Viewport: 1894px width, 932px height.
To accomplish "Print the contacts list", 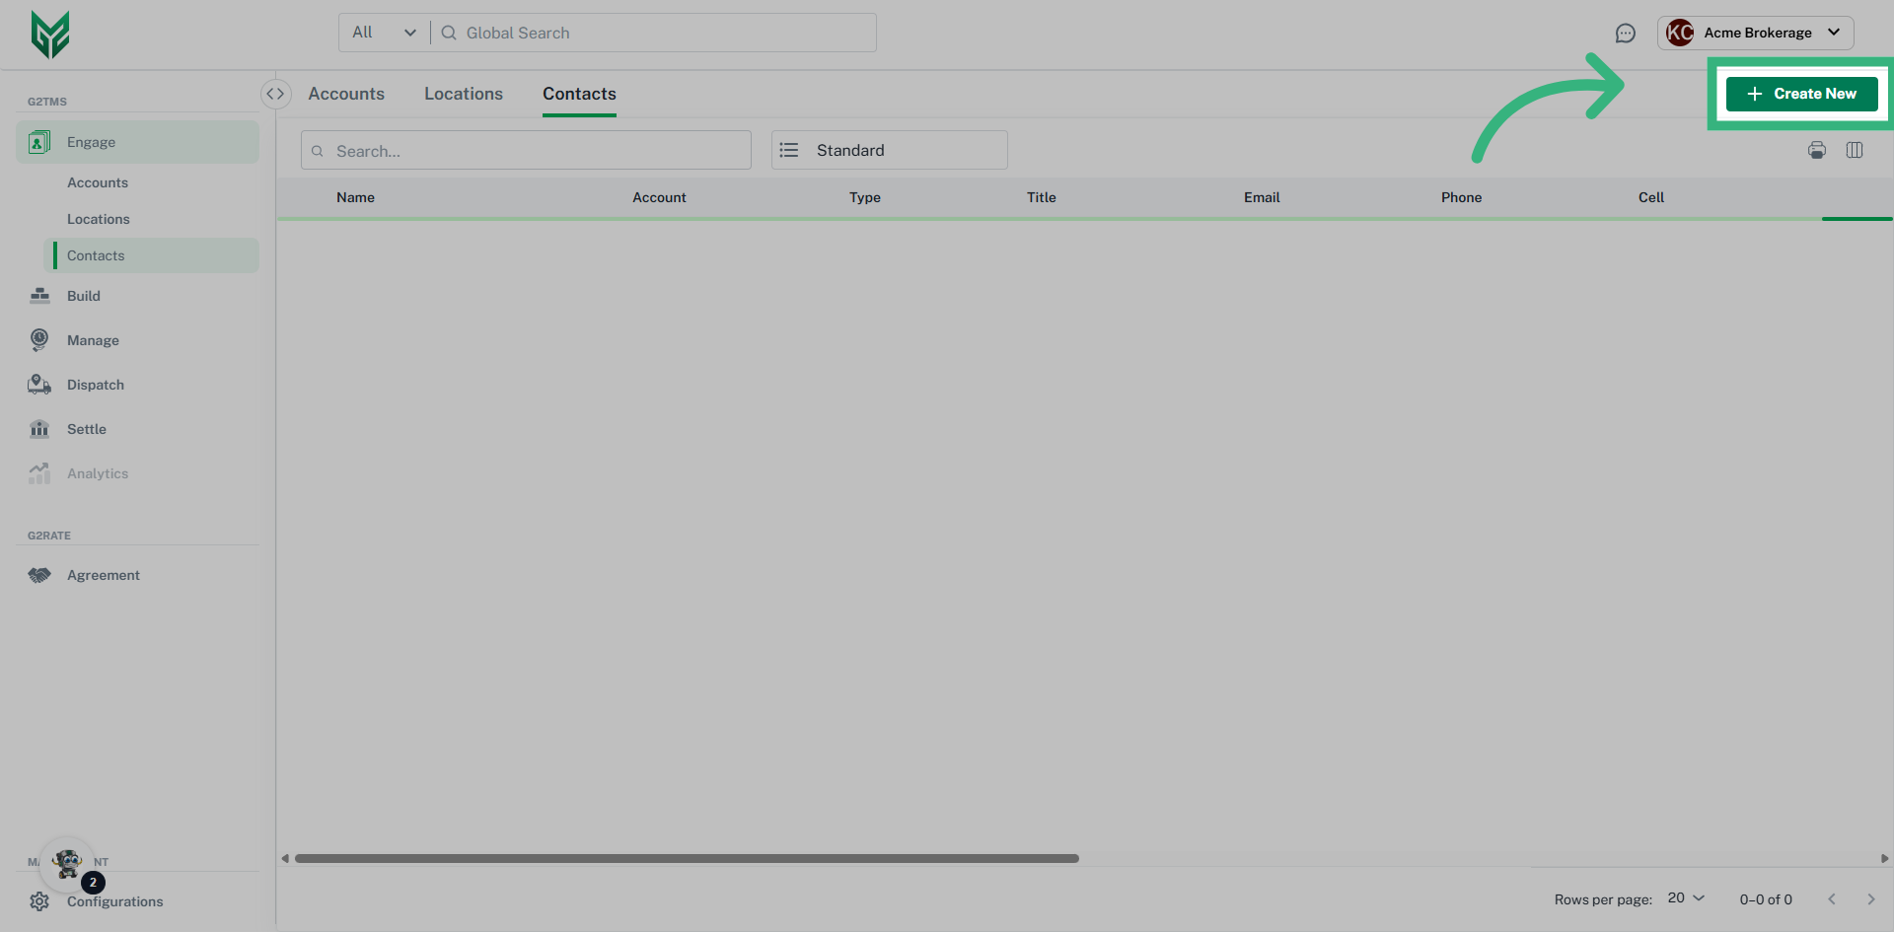I will coord(1817,150).
